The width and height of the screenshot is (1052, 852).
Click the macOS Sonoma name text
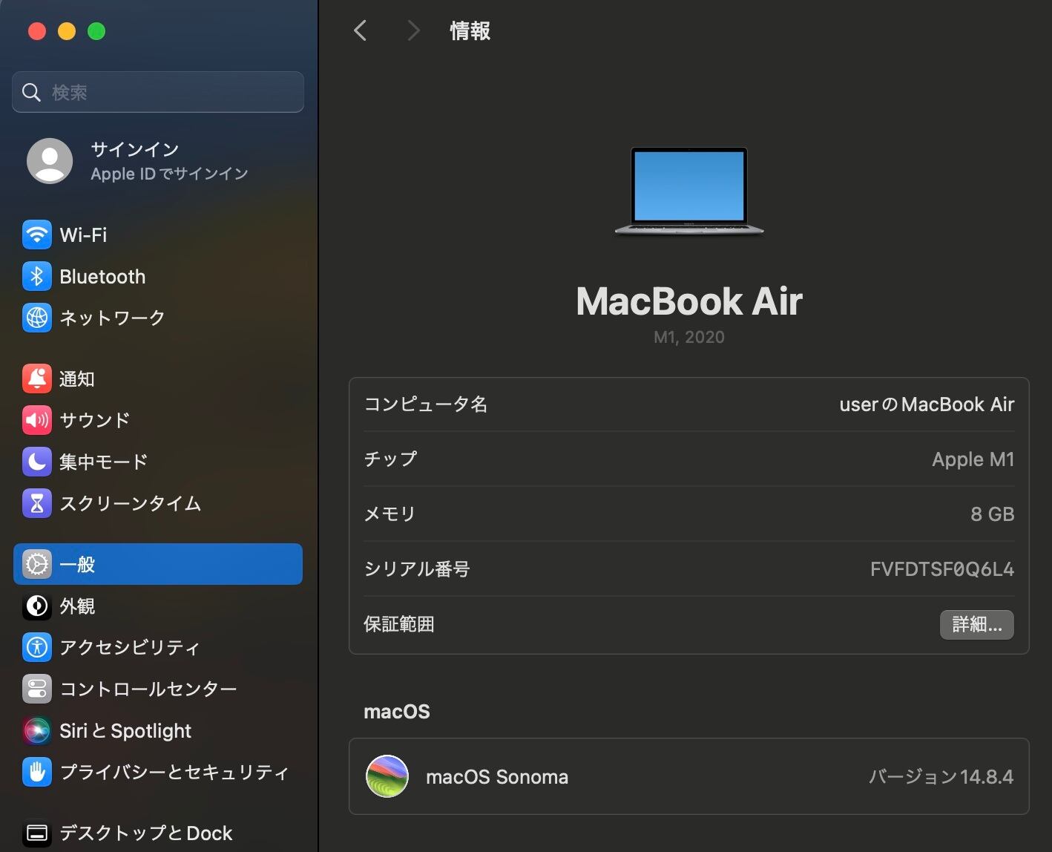pos(497,777)
